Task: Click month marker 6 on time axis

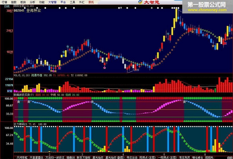Action: pos(205,154)
